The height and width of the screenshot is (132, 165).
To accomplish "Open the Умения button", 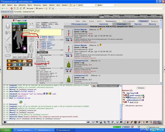I will click(91, 21).
